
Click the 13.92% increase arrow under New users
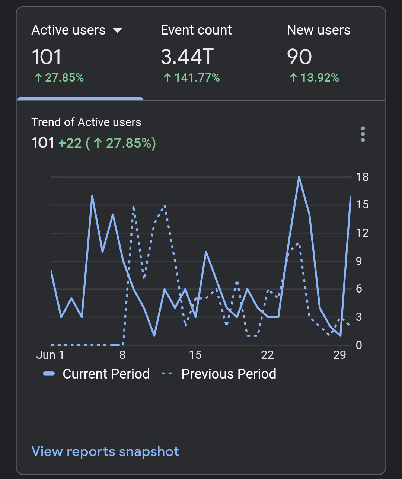(293, 78)
